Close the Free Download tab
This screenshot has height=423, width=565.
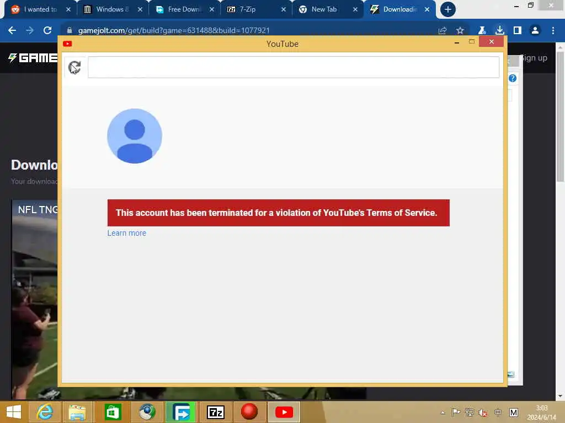point(212,10)
